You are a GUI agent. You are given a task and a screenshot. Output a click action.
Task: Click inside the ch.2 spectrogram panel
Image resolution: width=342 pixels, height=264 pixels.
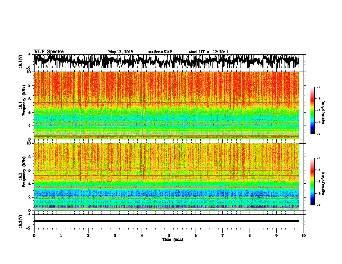pyautogui.click(x=166, y=177)
